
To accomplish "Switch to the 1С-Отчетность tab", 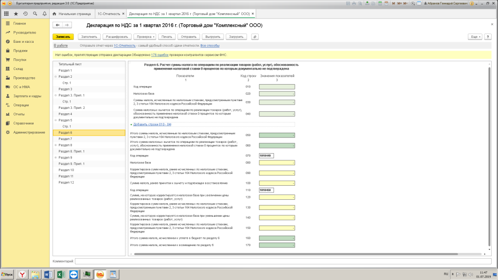I will [x=108, y=14].
